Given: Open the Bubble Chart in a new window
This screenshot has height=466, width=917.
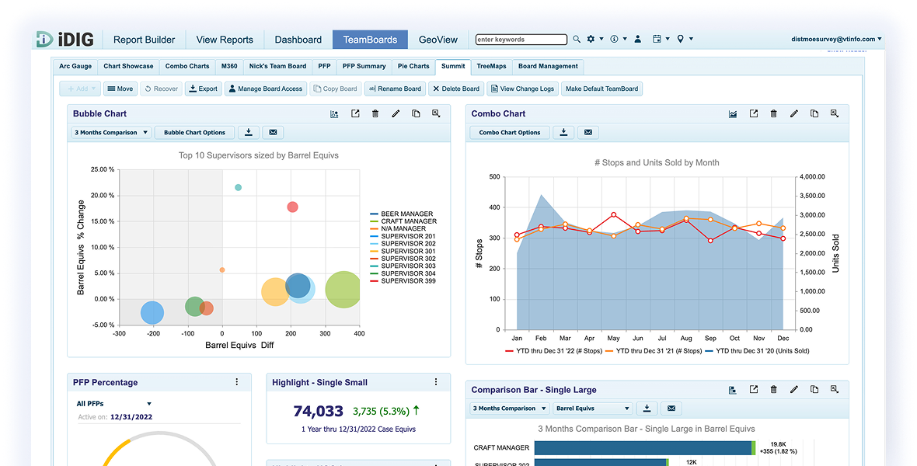Looking at the screenshot, I should point(355,113).
